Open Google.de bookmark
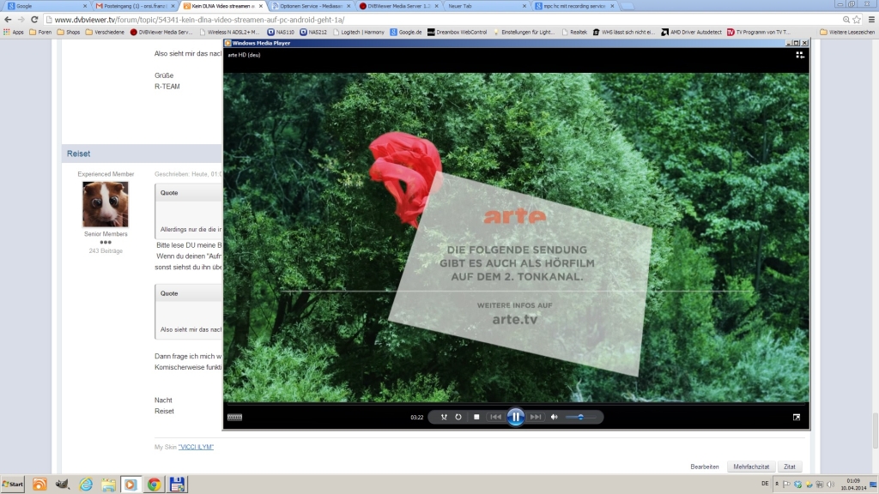This screenshot has height=494, width=879. coord(406,32)
